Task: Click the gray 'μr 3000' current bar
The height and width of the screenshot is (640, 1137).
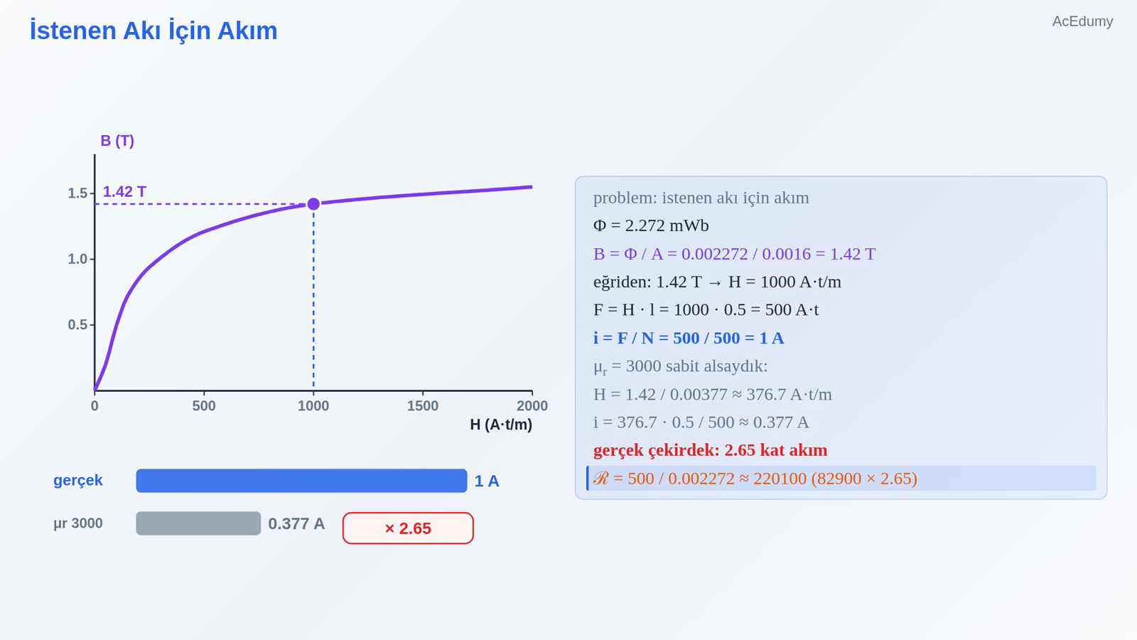Action: 198,523
